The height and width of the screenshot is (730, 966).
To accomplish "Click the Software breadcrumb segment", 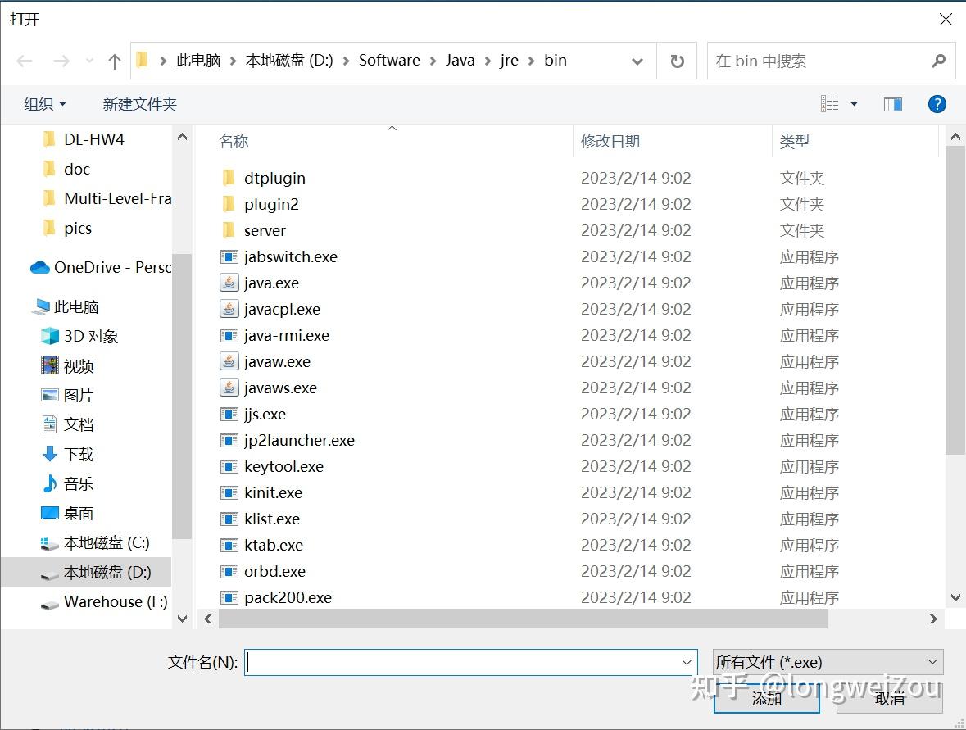I will pyautogui.click(x=389, y=61).
